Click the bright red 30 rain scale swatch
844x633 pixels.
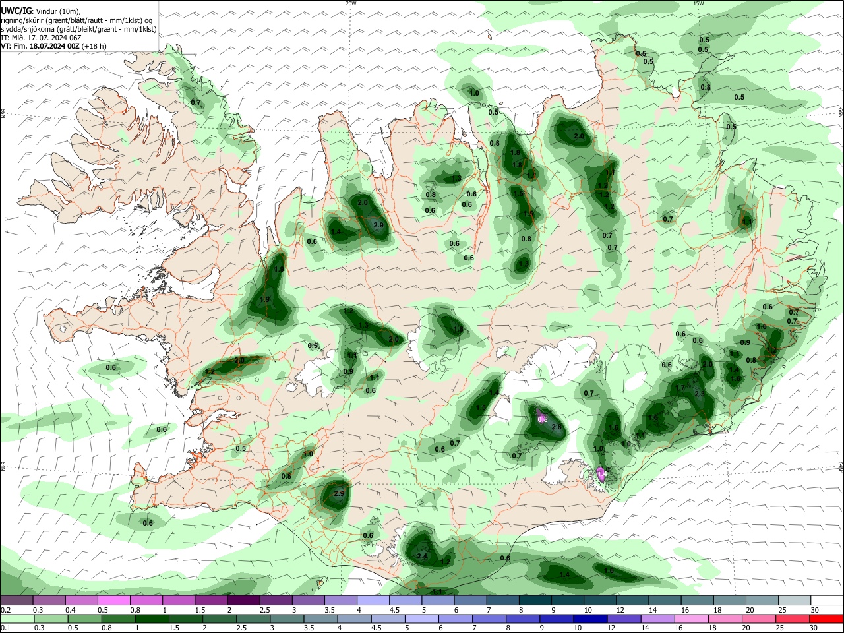coord(827,618)
